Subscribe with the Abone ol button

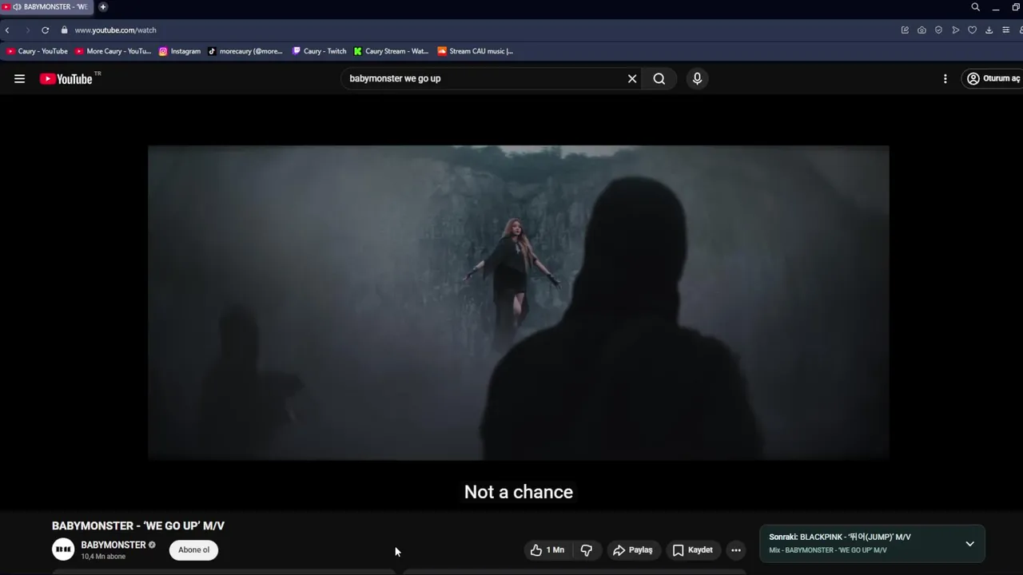pos(193,549)
